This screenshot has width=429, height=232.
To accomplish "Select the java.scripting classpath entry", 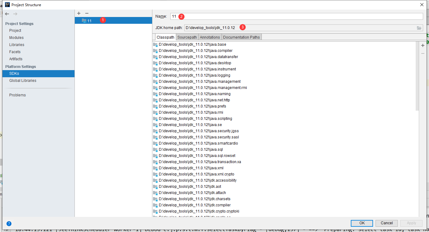I will coord(192,119).
